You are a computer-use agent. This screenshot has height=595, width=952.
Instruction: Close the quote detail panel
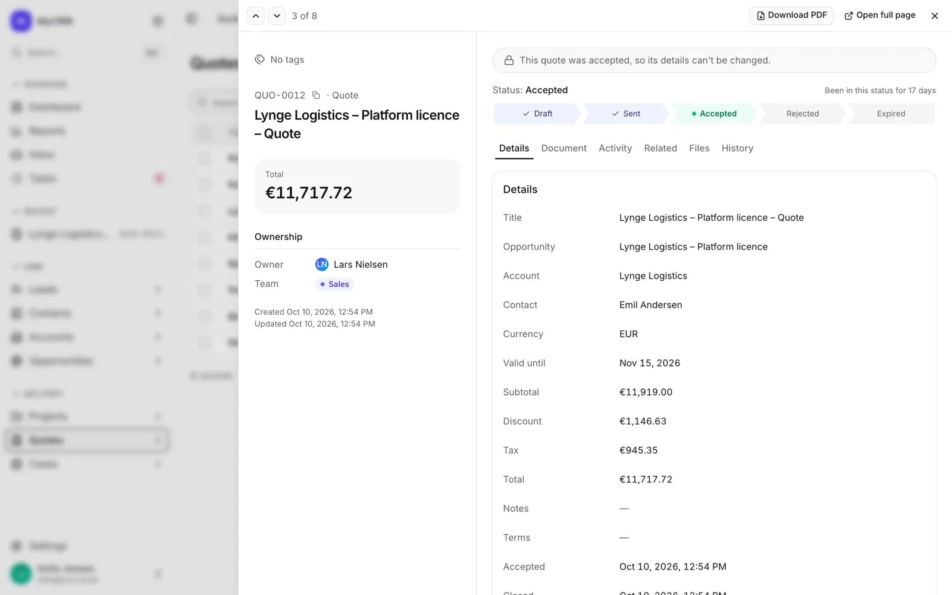[x=935, y=16]
